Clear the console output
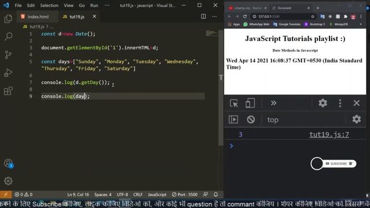The image size is (370, 208). click(250, 120)
